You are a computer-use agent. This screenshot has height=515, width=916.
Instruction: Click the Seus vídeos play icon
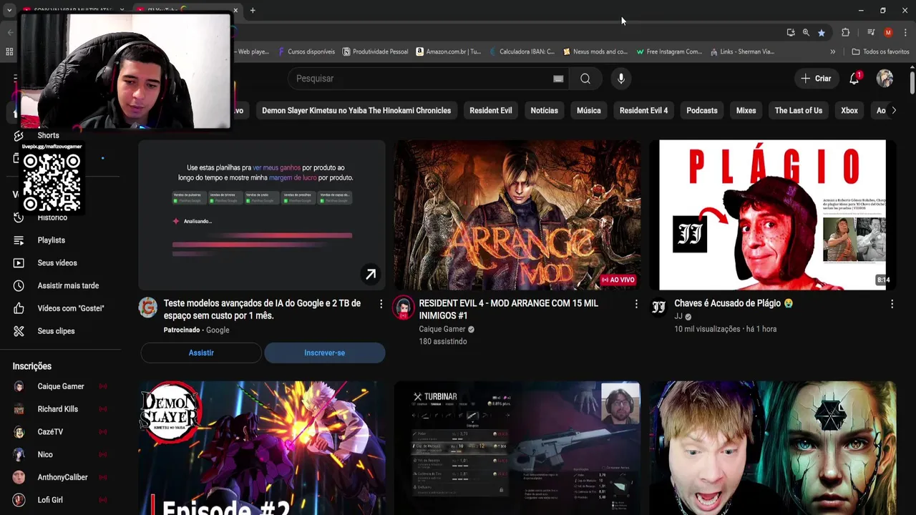point(19,263)
